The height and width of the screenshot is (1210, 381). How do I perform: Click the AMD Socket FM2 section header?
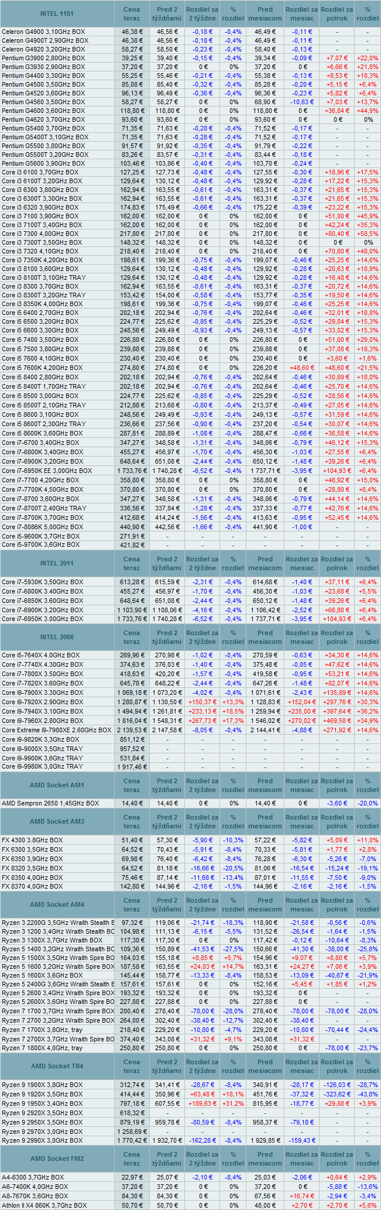pyautogui.click(x=57, y=1158)
